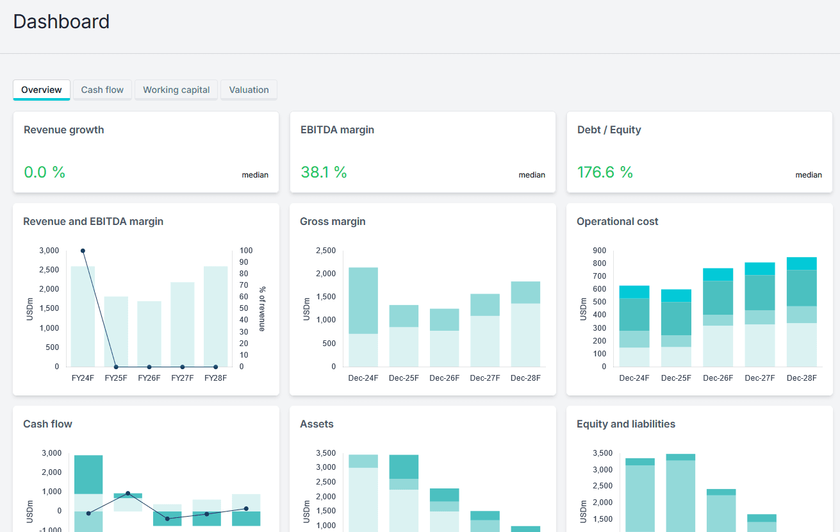The height and width of the screenshot is (532, 840).
Task: Click the Dec-27F Operational cost bar
Action: tap(760, 315)
